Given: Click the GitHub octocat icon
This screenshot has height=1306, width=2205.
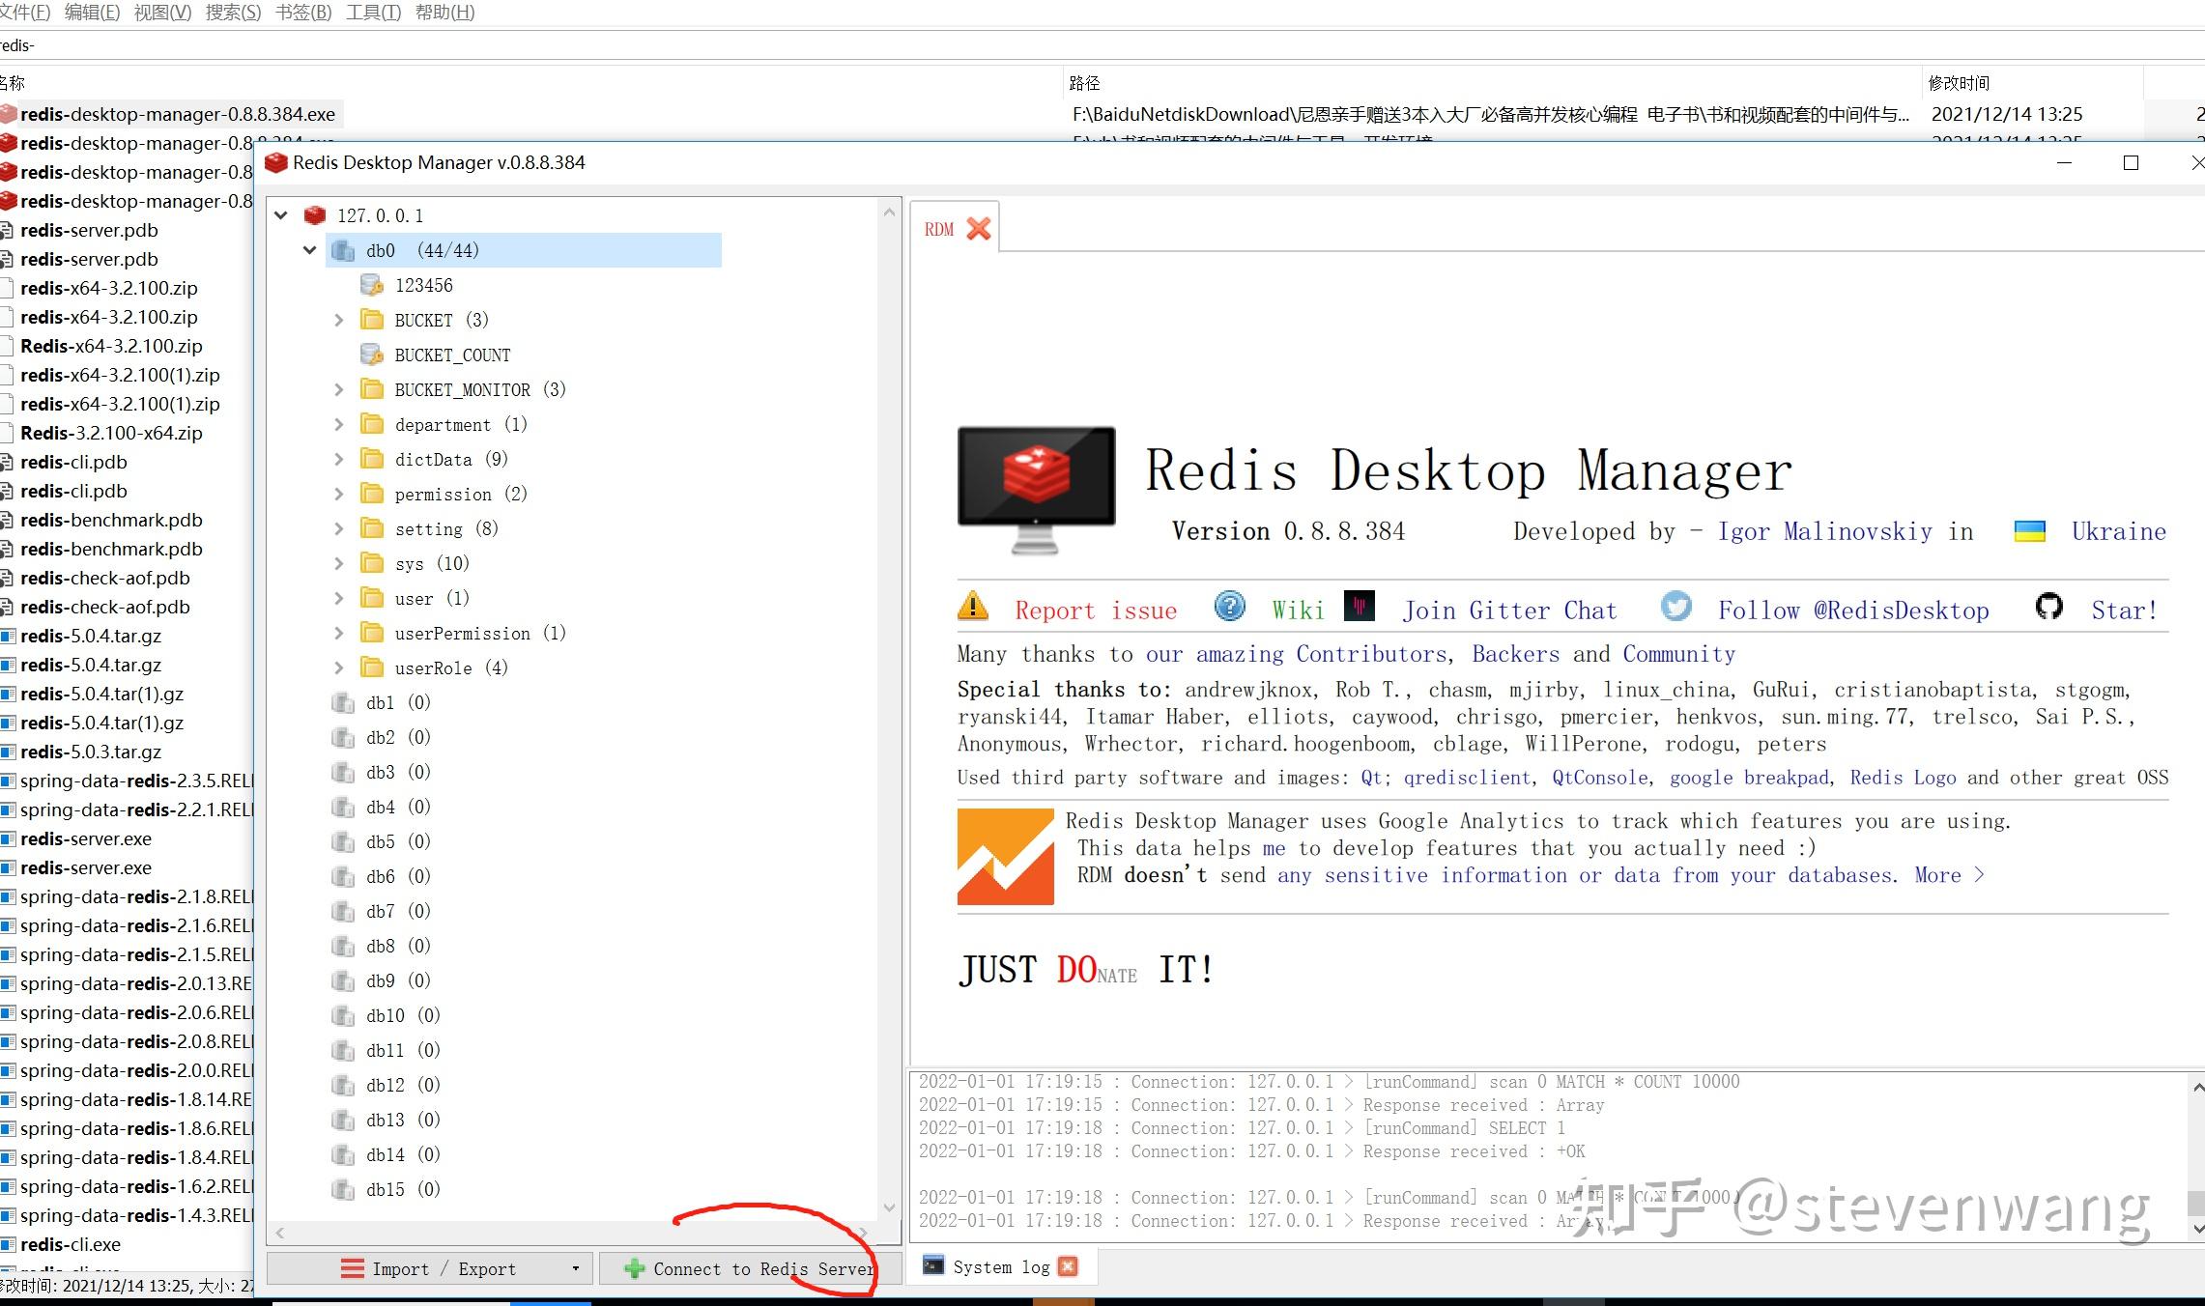Looking at the screenshot, I should (x=2048, y=607).
